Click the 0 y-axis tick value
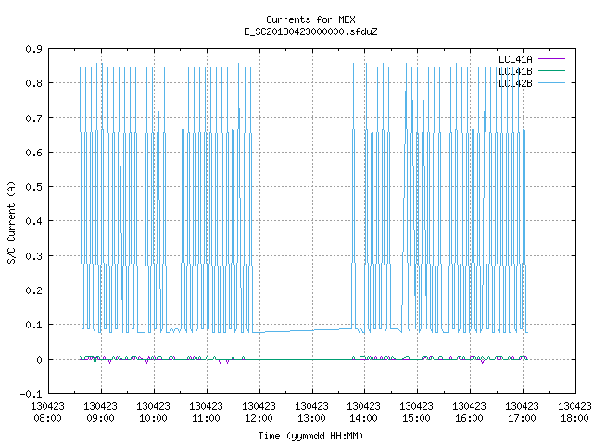 [39, 360]
